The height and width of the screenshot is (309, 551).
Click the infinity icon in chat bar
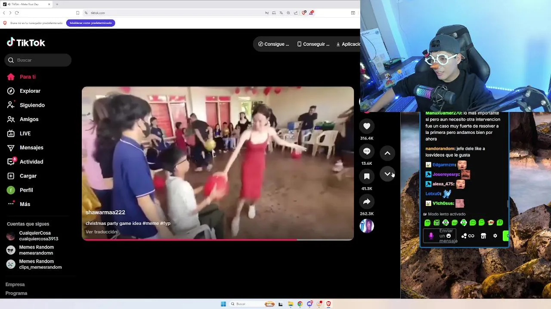point(471,236)
